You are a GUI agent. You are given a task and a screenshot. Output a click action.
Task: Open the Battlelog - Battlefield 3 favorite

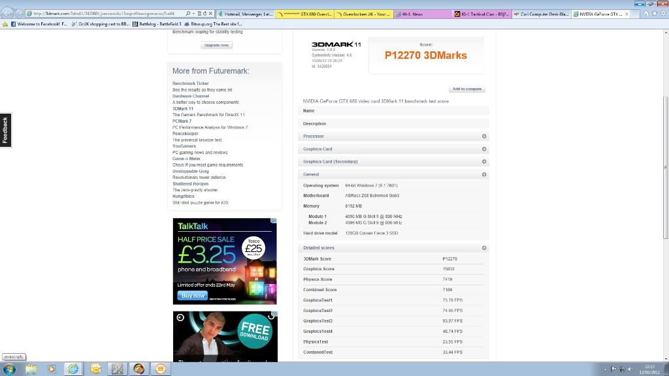coord(157,24)
